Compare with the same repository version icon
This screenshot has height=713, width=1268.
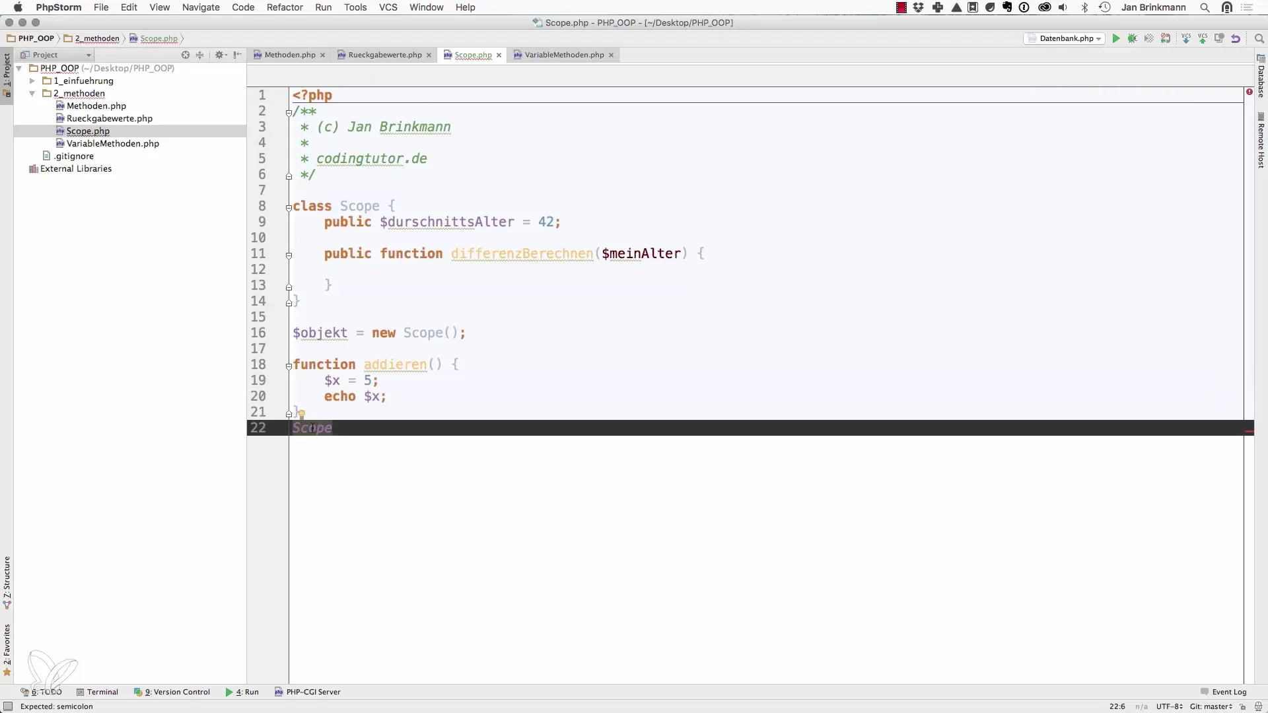[1219, 38]
